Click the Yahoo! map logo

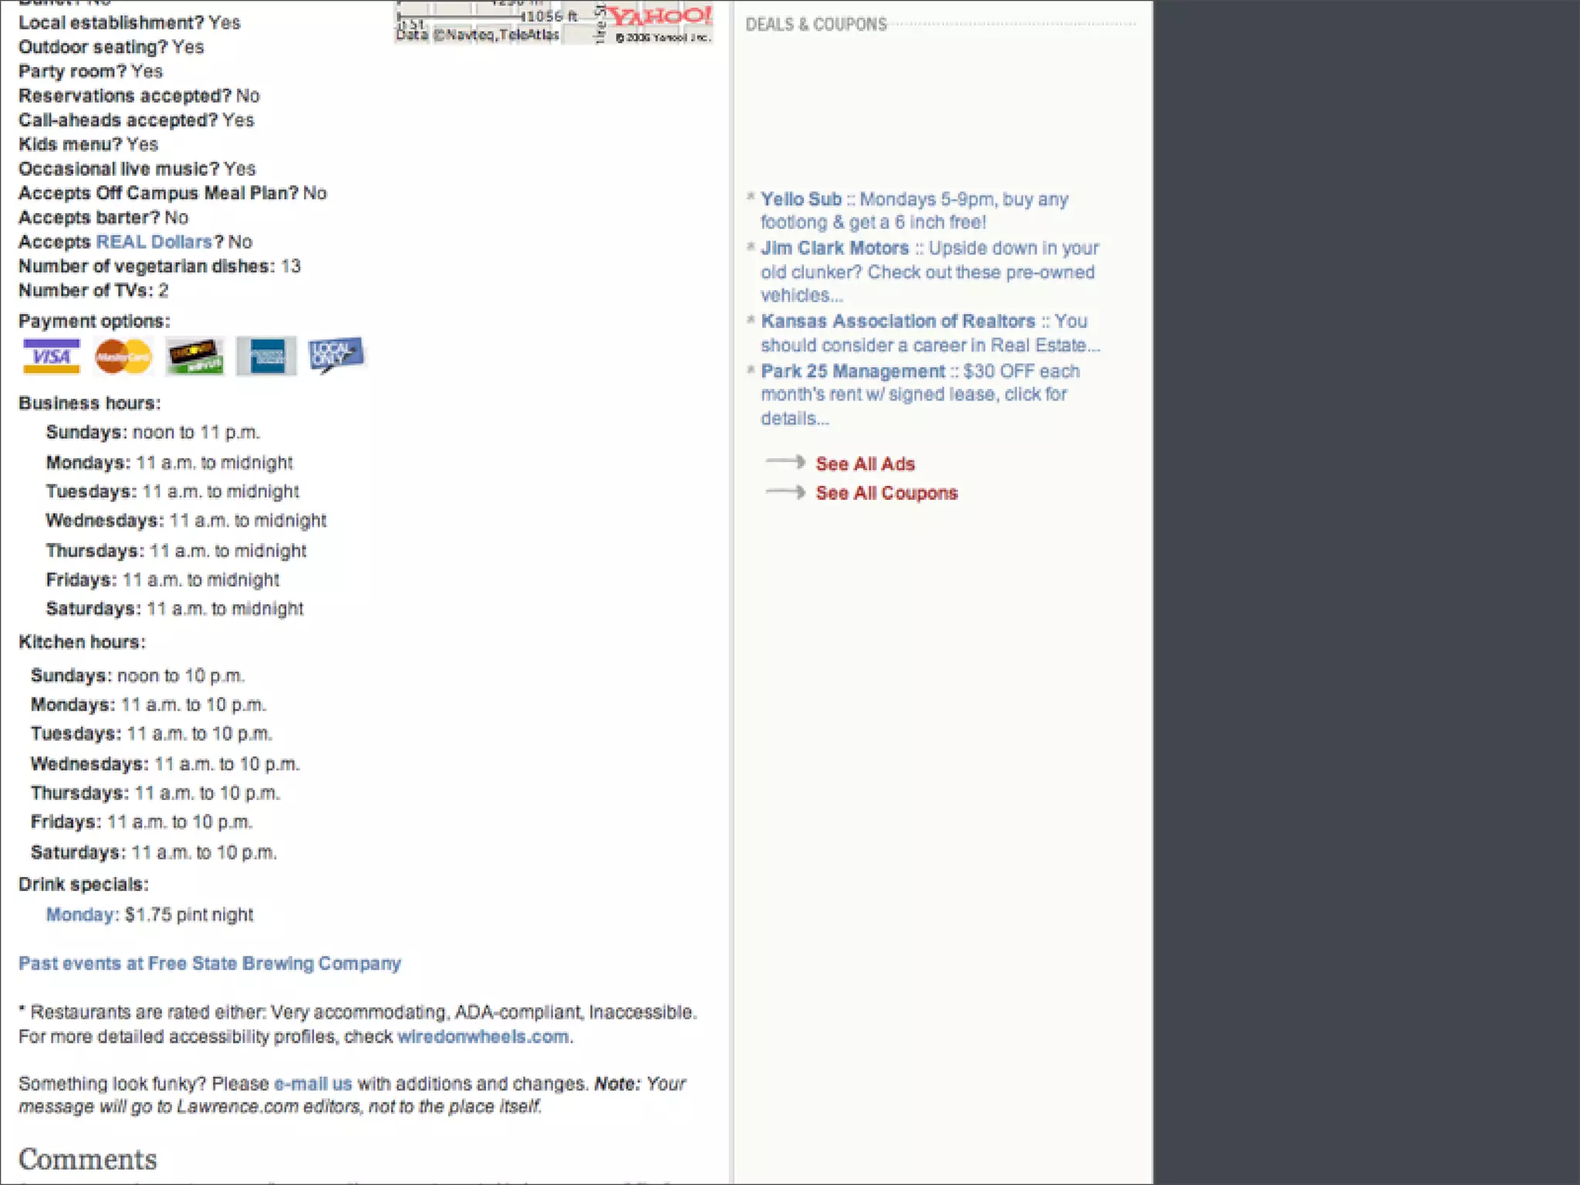(660, 17)
